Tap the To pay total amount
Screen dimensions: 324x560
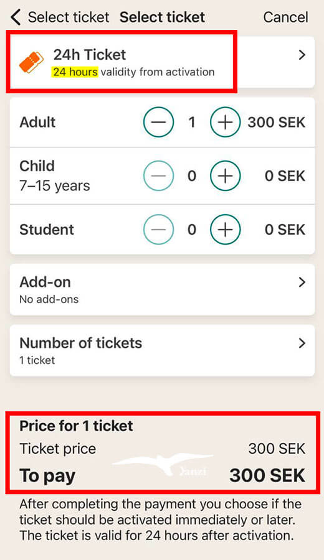(267, 475)
